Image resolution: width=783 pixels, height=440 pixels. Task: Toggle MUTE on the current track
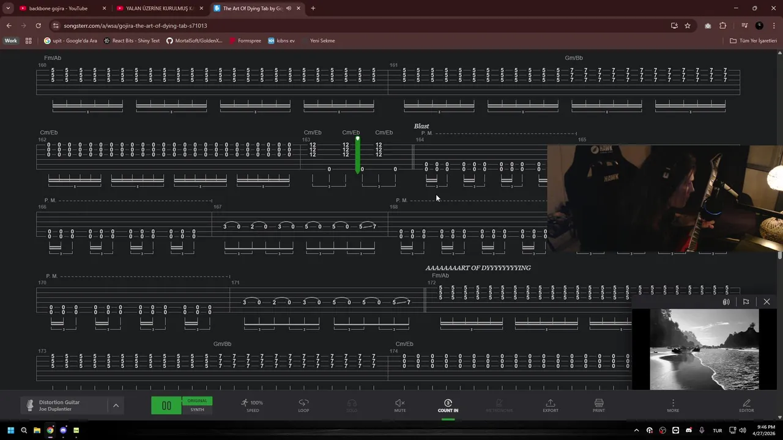pyautogui.click(x=400, y=405)
